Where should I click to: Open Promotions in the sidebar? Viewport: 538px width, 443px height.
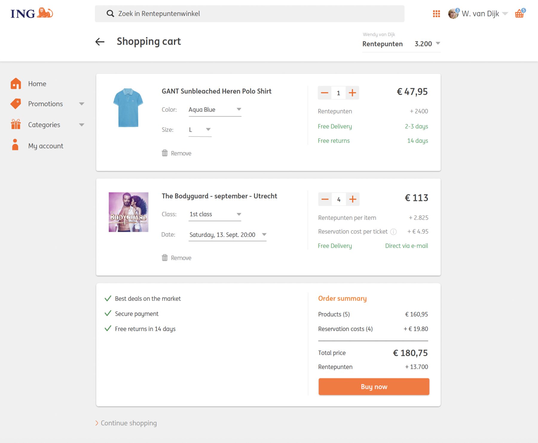click(45, 104)
